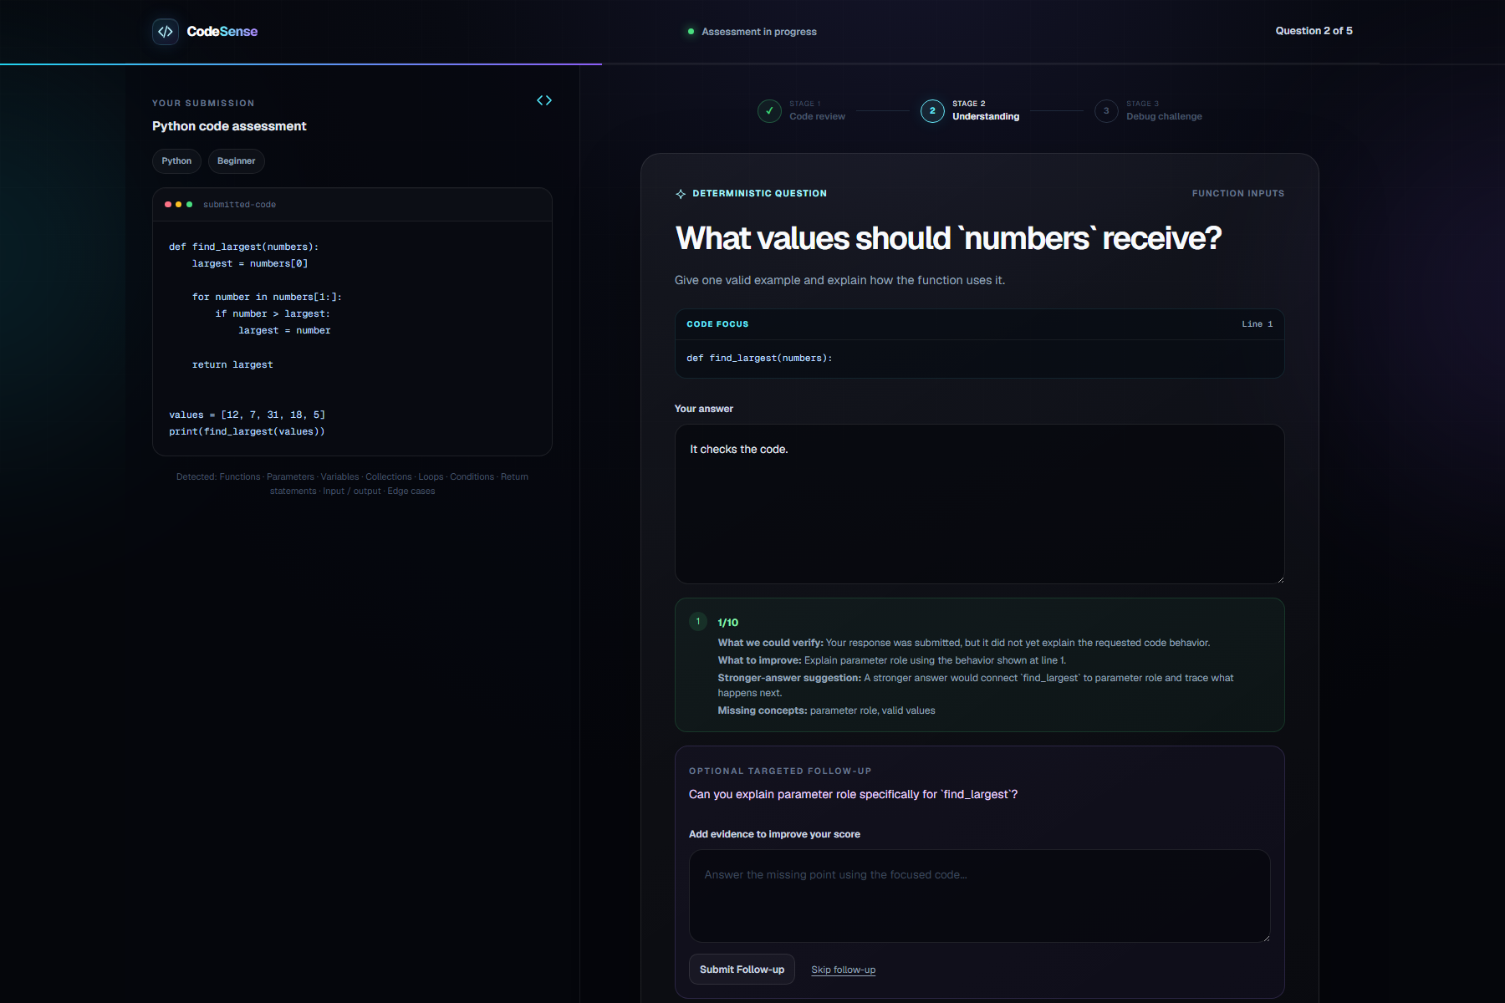The image size is (1505, 1003).
Task: Click the green assessment status dot
Action: (691, 32)
